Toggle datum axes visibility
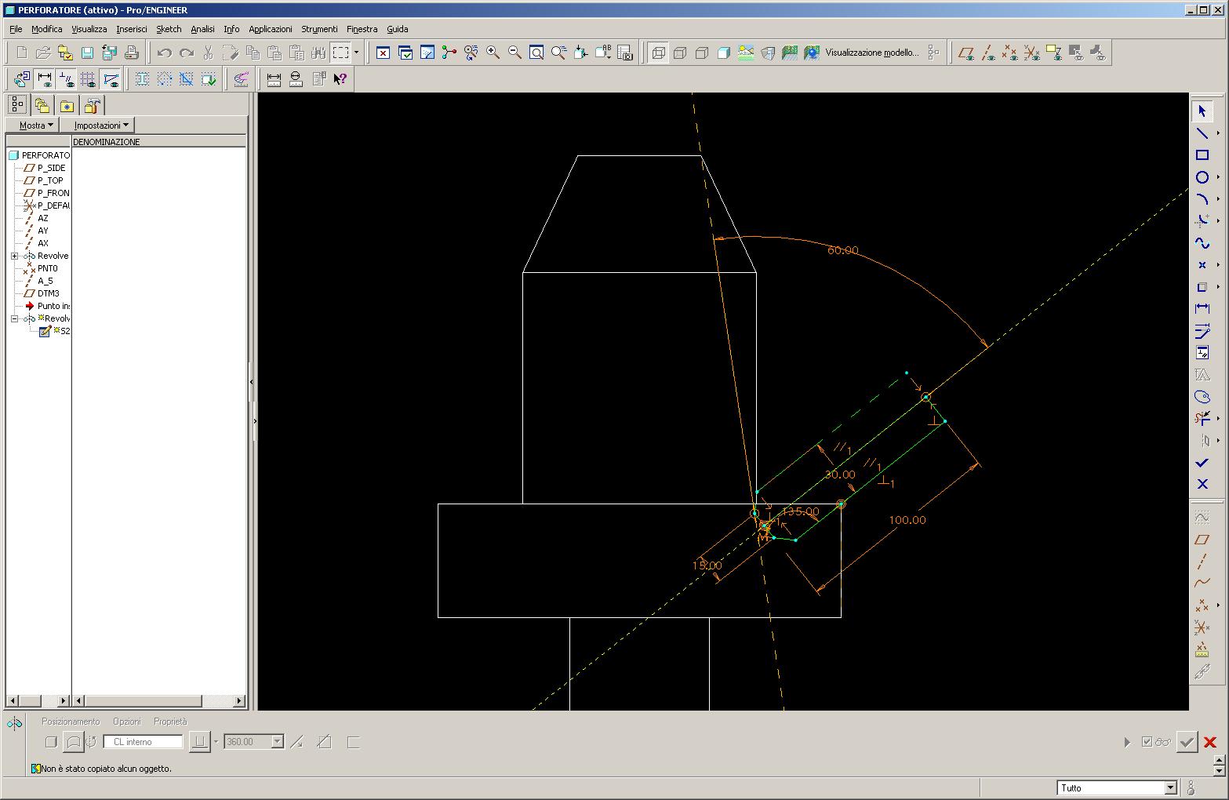The width and height of the screenshot is (1229, 800). tap(988, 53)
